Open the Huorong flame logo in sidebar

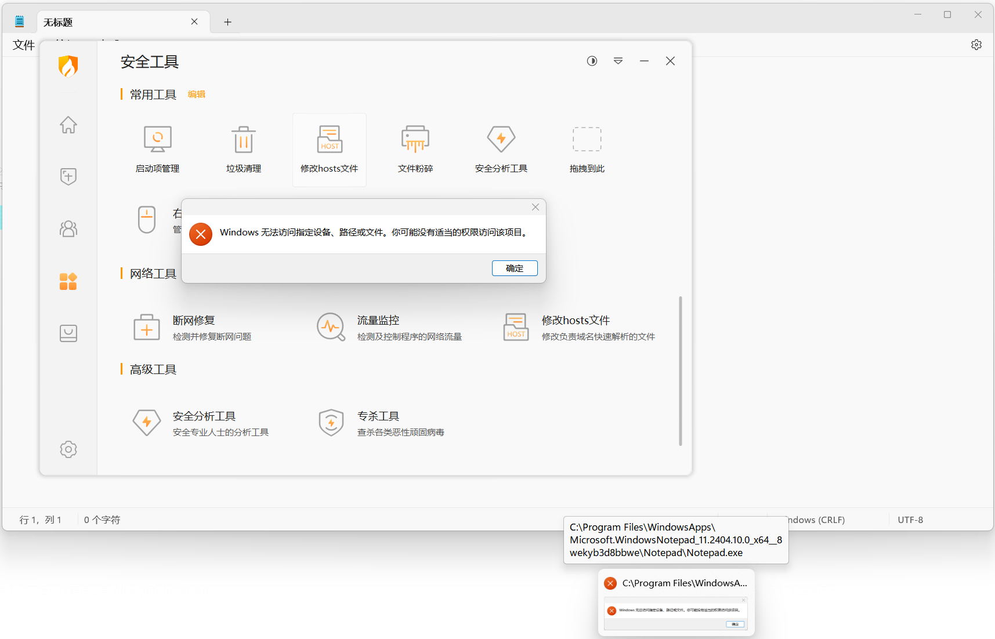68,66
